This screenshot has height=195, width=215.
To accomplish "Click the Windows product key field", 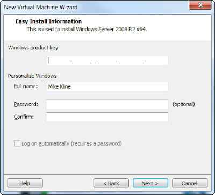I will [x=107, y=61].
